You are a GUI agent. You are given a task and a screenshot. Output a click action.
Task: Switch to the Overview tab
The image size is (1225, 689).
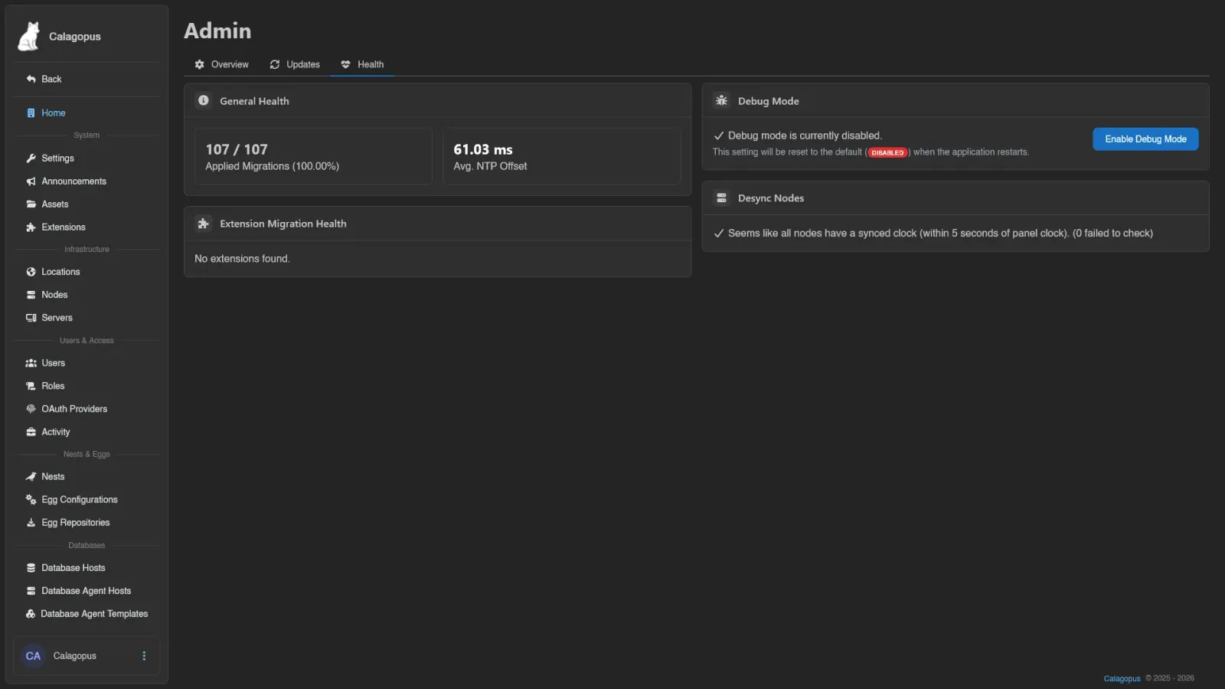[x=221, y=64]
